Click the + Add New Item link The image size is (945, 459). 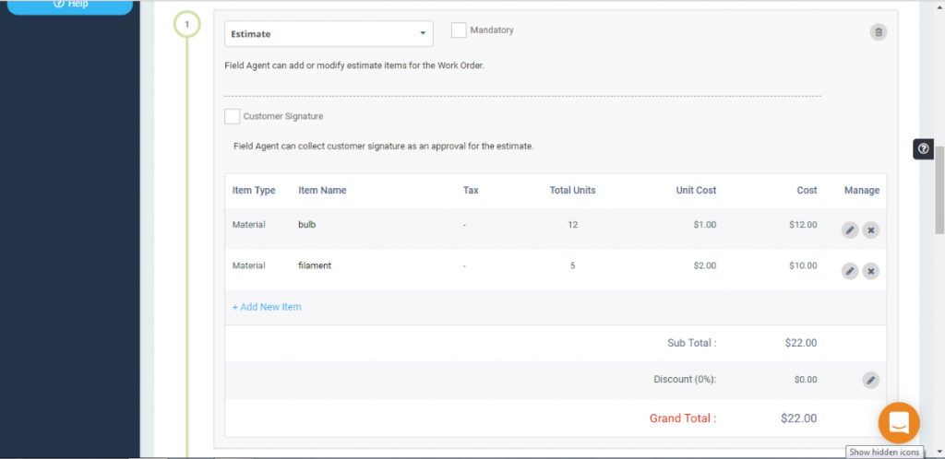click(267, 307)
